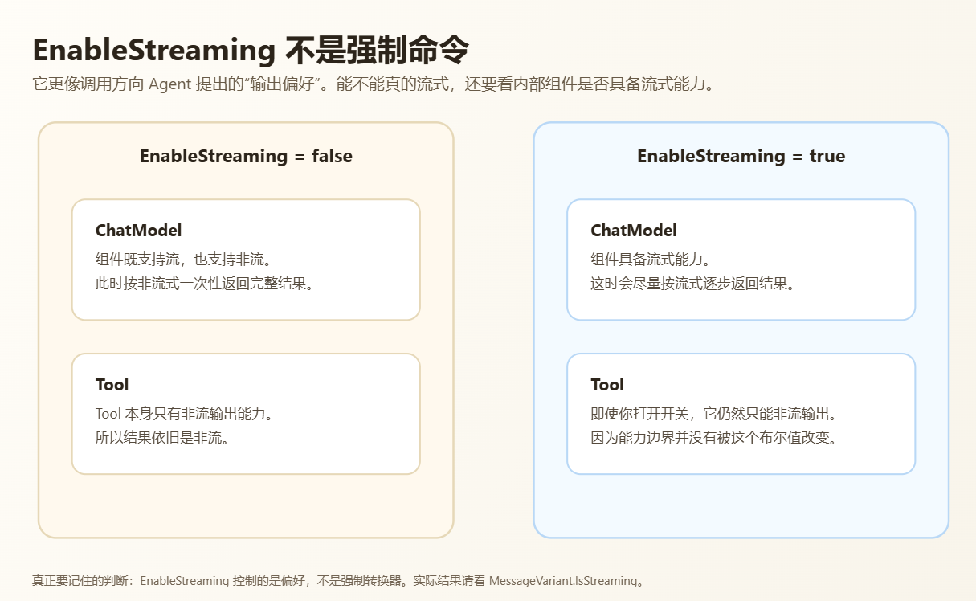This screenshot has width=976, height=601.
Task: Click the Tool card in the true panel
Action: [741, 414]
